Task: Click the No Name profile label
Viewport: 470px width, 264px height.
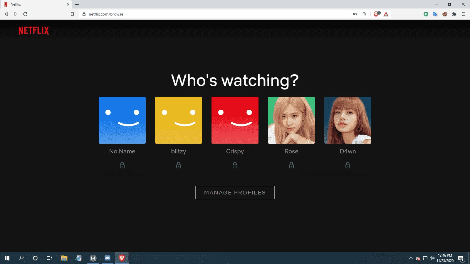Action: click(x=122, y=151)
